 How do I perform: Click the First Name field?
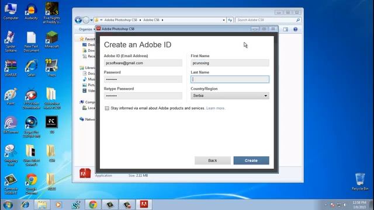coord(230,63)
